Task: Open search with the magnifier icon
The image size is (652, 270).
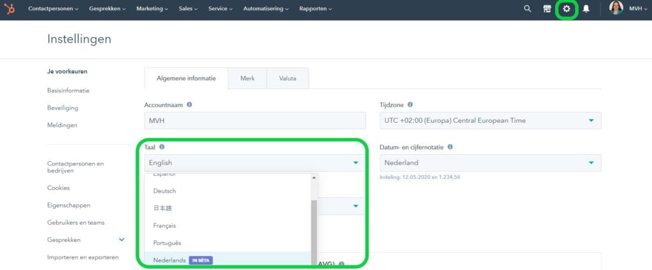Action: tap(527, 9)
